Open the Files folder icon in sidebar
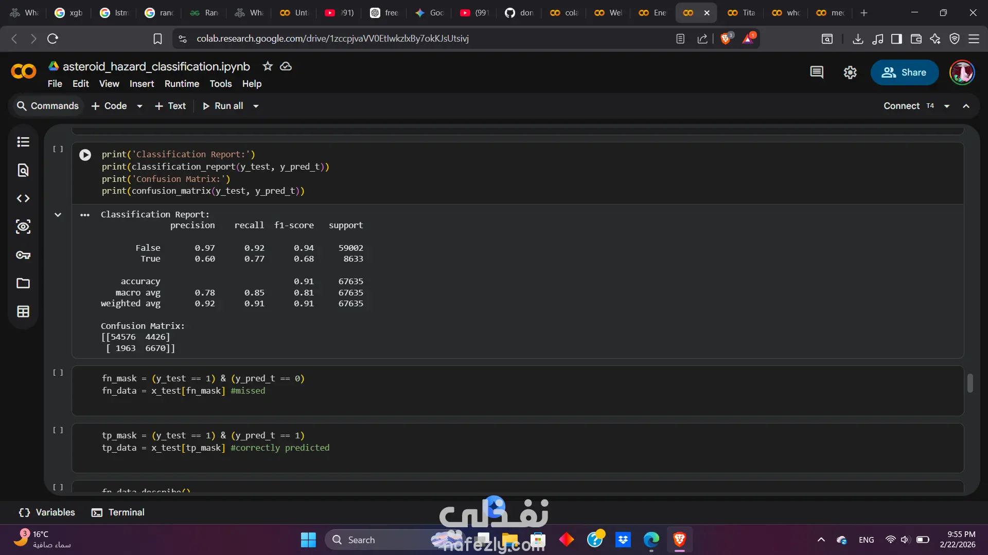Image resolution: width=988 pixels, height=555 pixels. pos(23,283)
